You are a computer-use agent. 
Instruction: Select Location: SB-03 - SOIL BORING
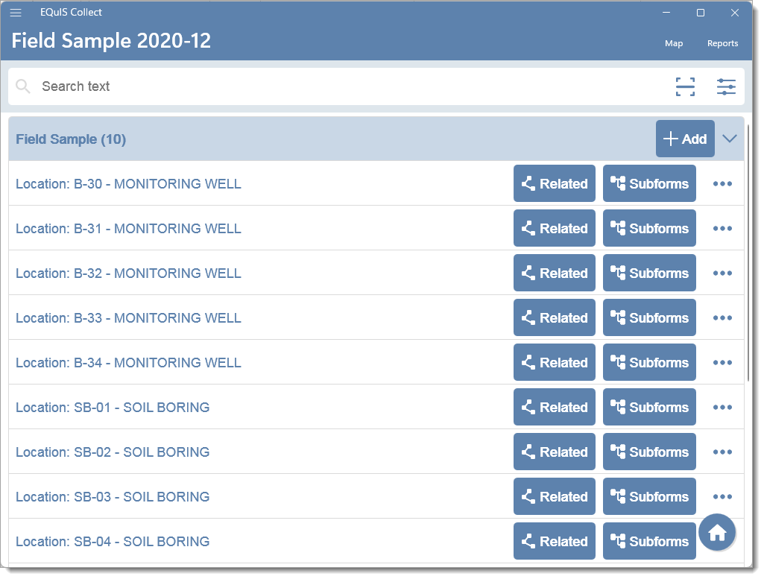click(113, 497)
